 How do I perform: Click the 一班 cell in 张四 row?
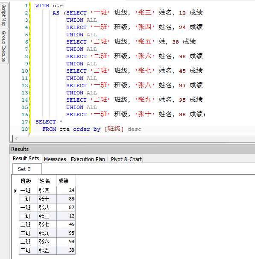click(x=28, y=191)
